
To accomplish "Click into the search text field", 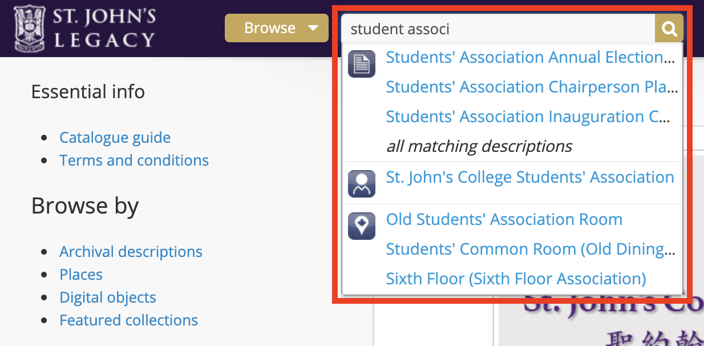I will click(496, 29).
